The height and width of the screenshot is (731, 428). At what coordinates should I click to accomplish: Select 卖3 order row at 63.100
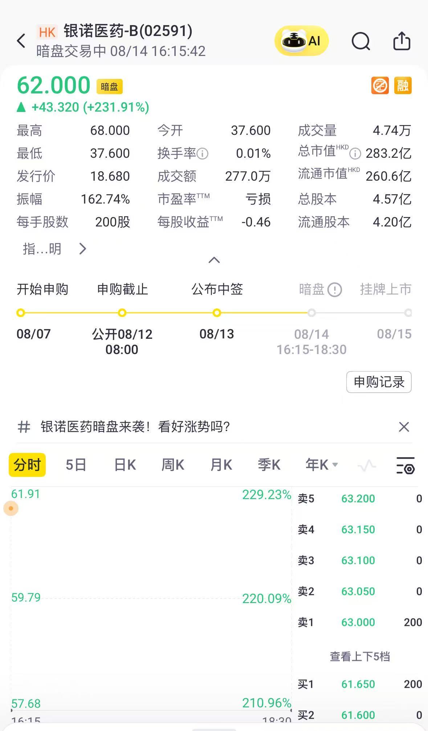click(360, 561)
